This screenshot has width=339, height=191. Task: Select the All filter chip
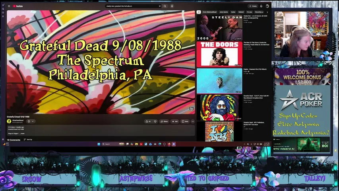198,12
